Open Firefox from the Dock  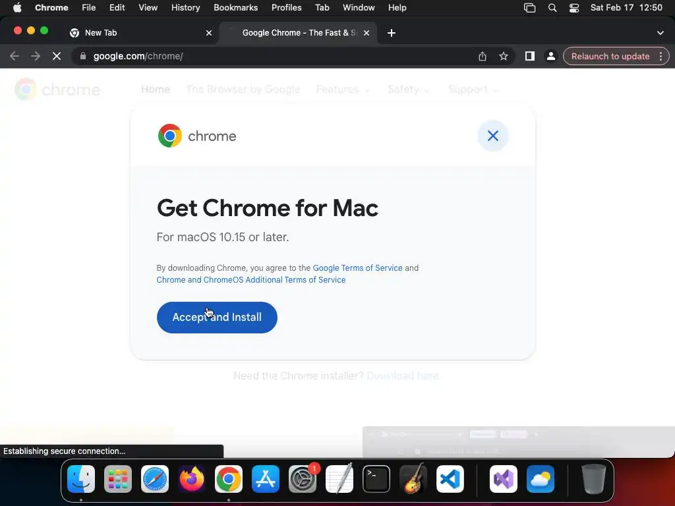[192, 479]
